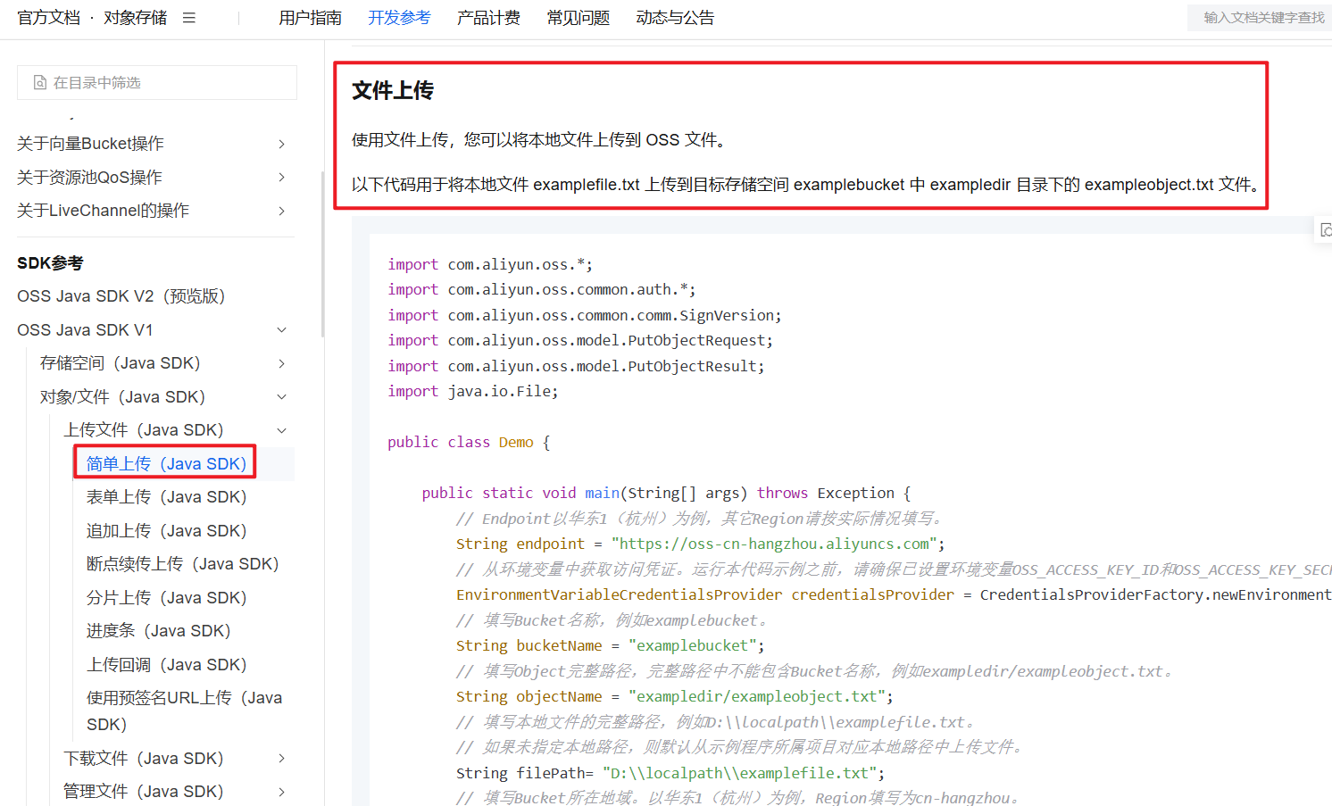Click the 官方文档 link
The width and height of the screenshot is (1332, 806).
pos(48,18)
